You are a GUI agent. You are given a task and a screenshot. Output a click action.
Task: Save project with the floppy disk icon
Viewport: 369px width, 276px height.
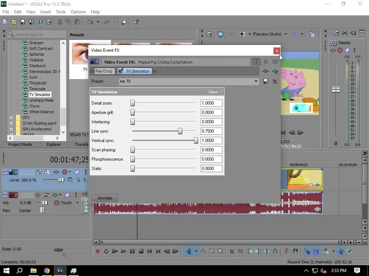pos(23,22)
